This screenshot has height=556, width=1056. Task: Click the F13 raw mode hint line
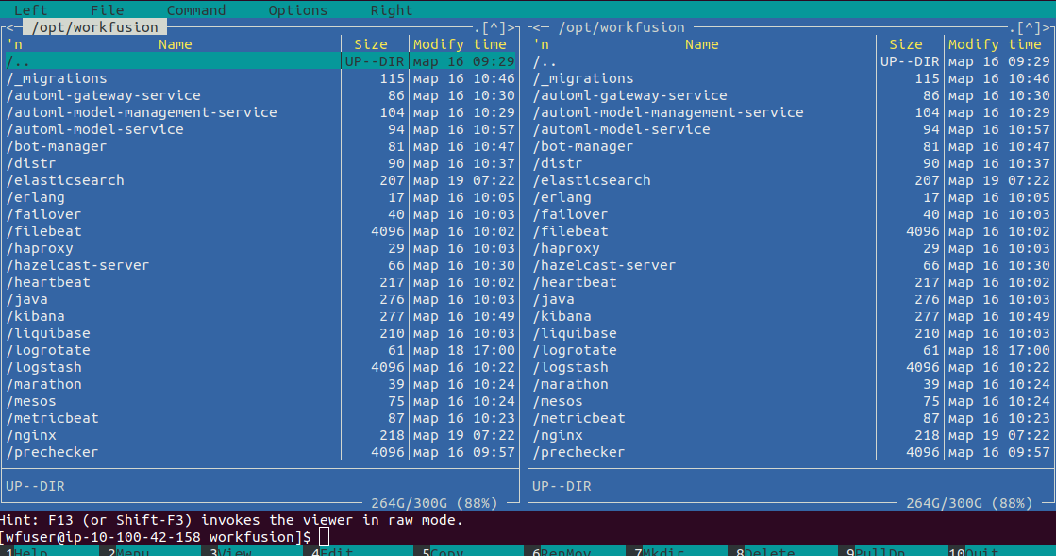[231, 520]
